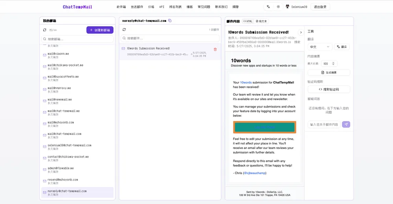Screen dimensions: 393x204
Task: Click the Selenium39 user avatar icon
Action: click(288, 7)
